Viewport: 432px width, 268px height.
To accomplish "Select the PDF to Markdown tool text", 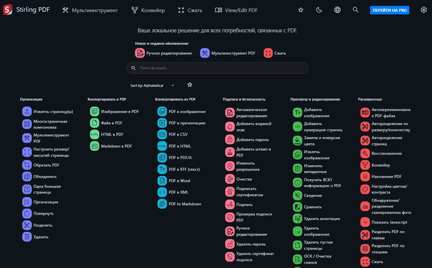I will [185, 204].
